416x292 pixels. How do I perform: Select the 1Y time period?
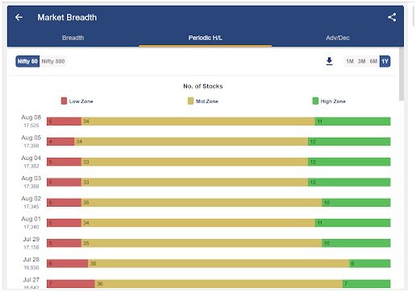(385, 61)
